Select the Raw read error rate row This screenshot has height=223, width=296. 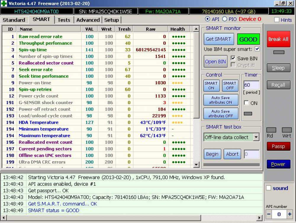(x=98, y=36)
